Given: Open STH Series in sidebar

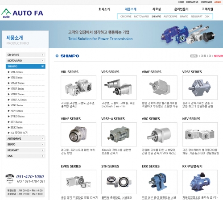Looking at the screenshot, I should [17, 122].
